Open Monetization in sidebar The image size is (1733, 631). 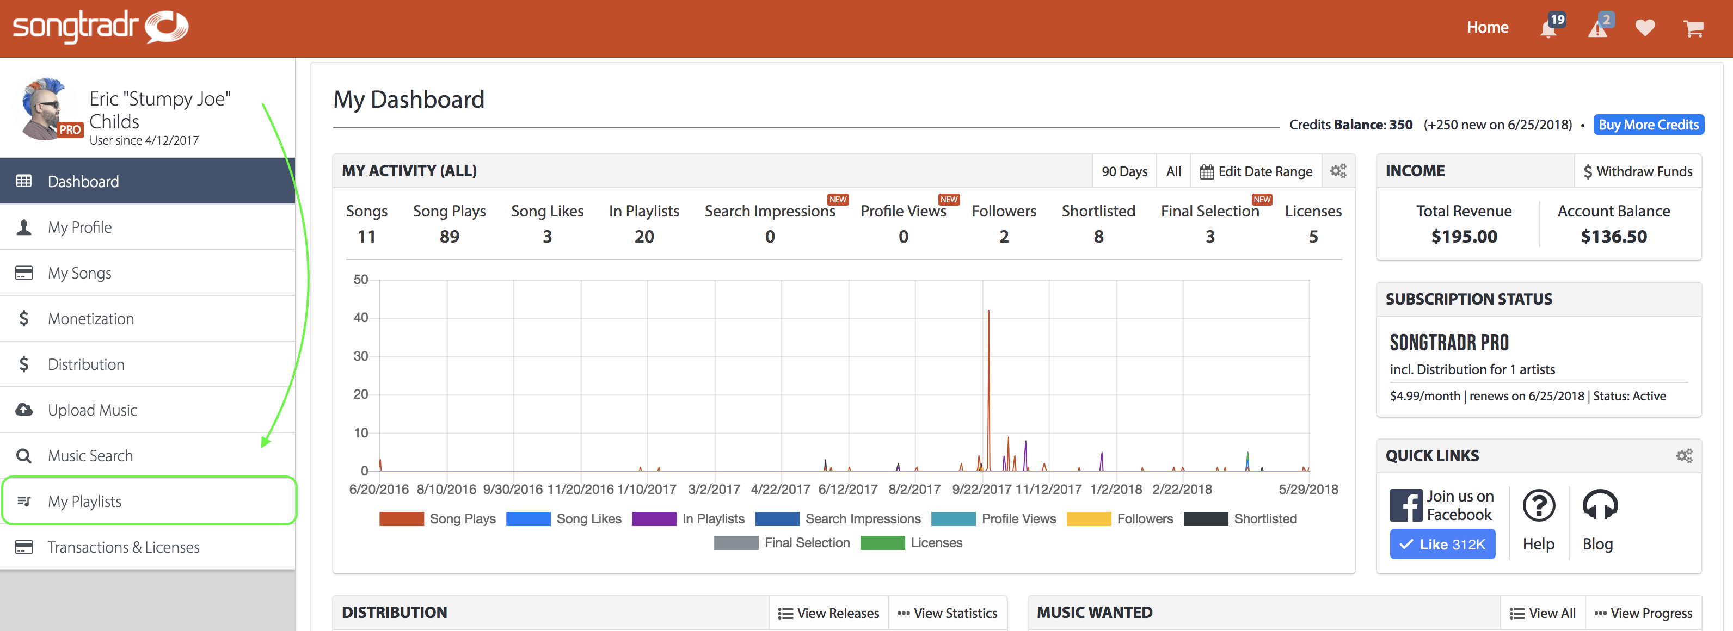click(148, 318)
